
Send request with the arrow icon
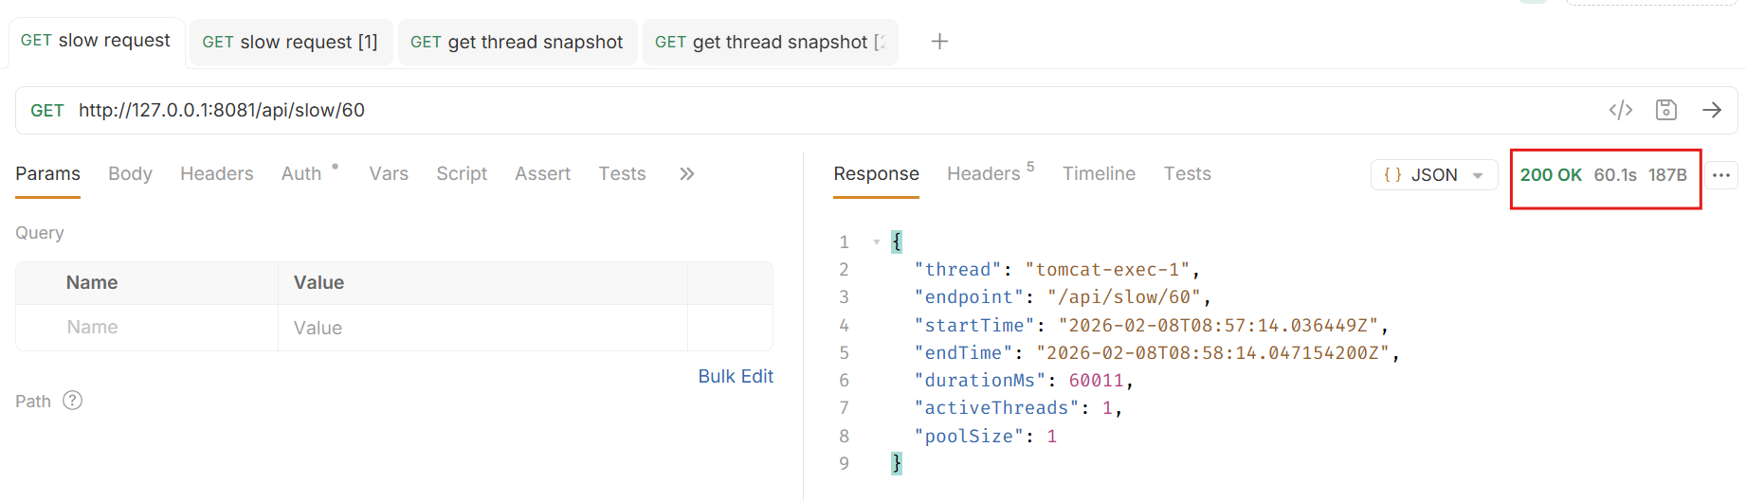1711,110
